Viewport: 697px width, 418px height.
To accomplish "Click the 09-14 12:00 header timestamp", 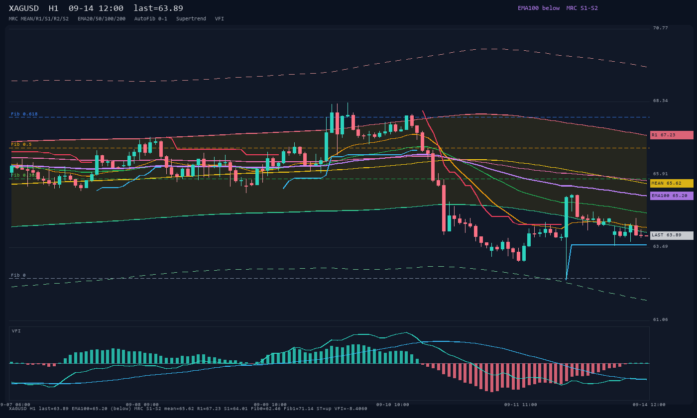I will tap(96, 8).
